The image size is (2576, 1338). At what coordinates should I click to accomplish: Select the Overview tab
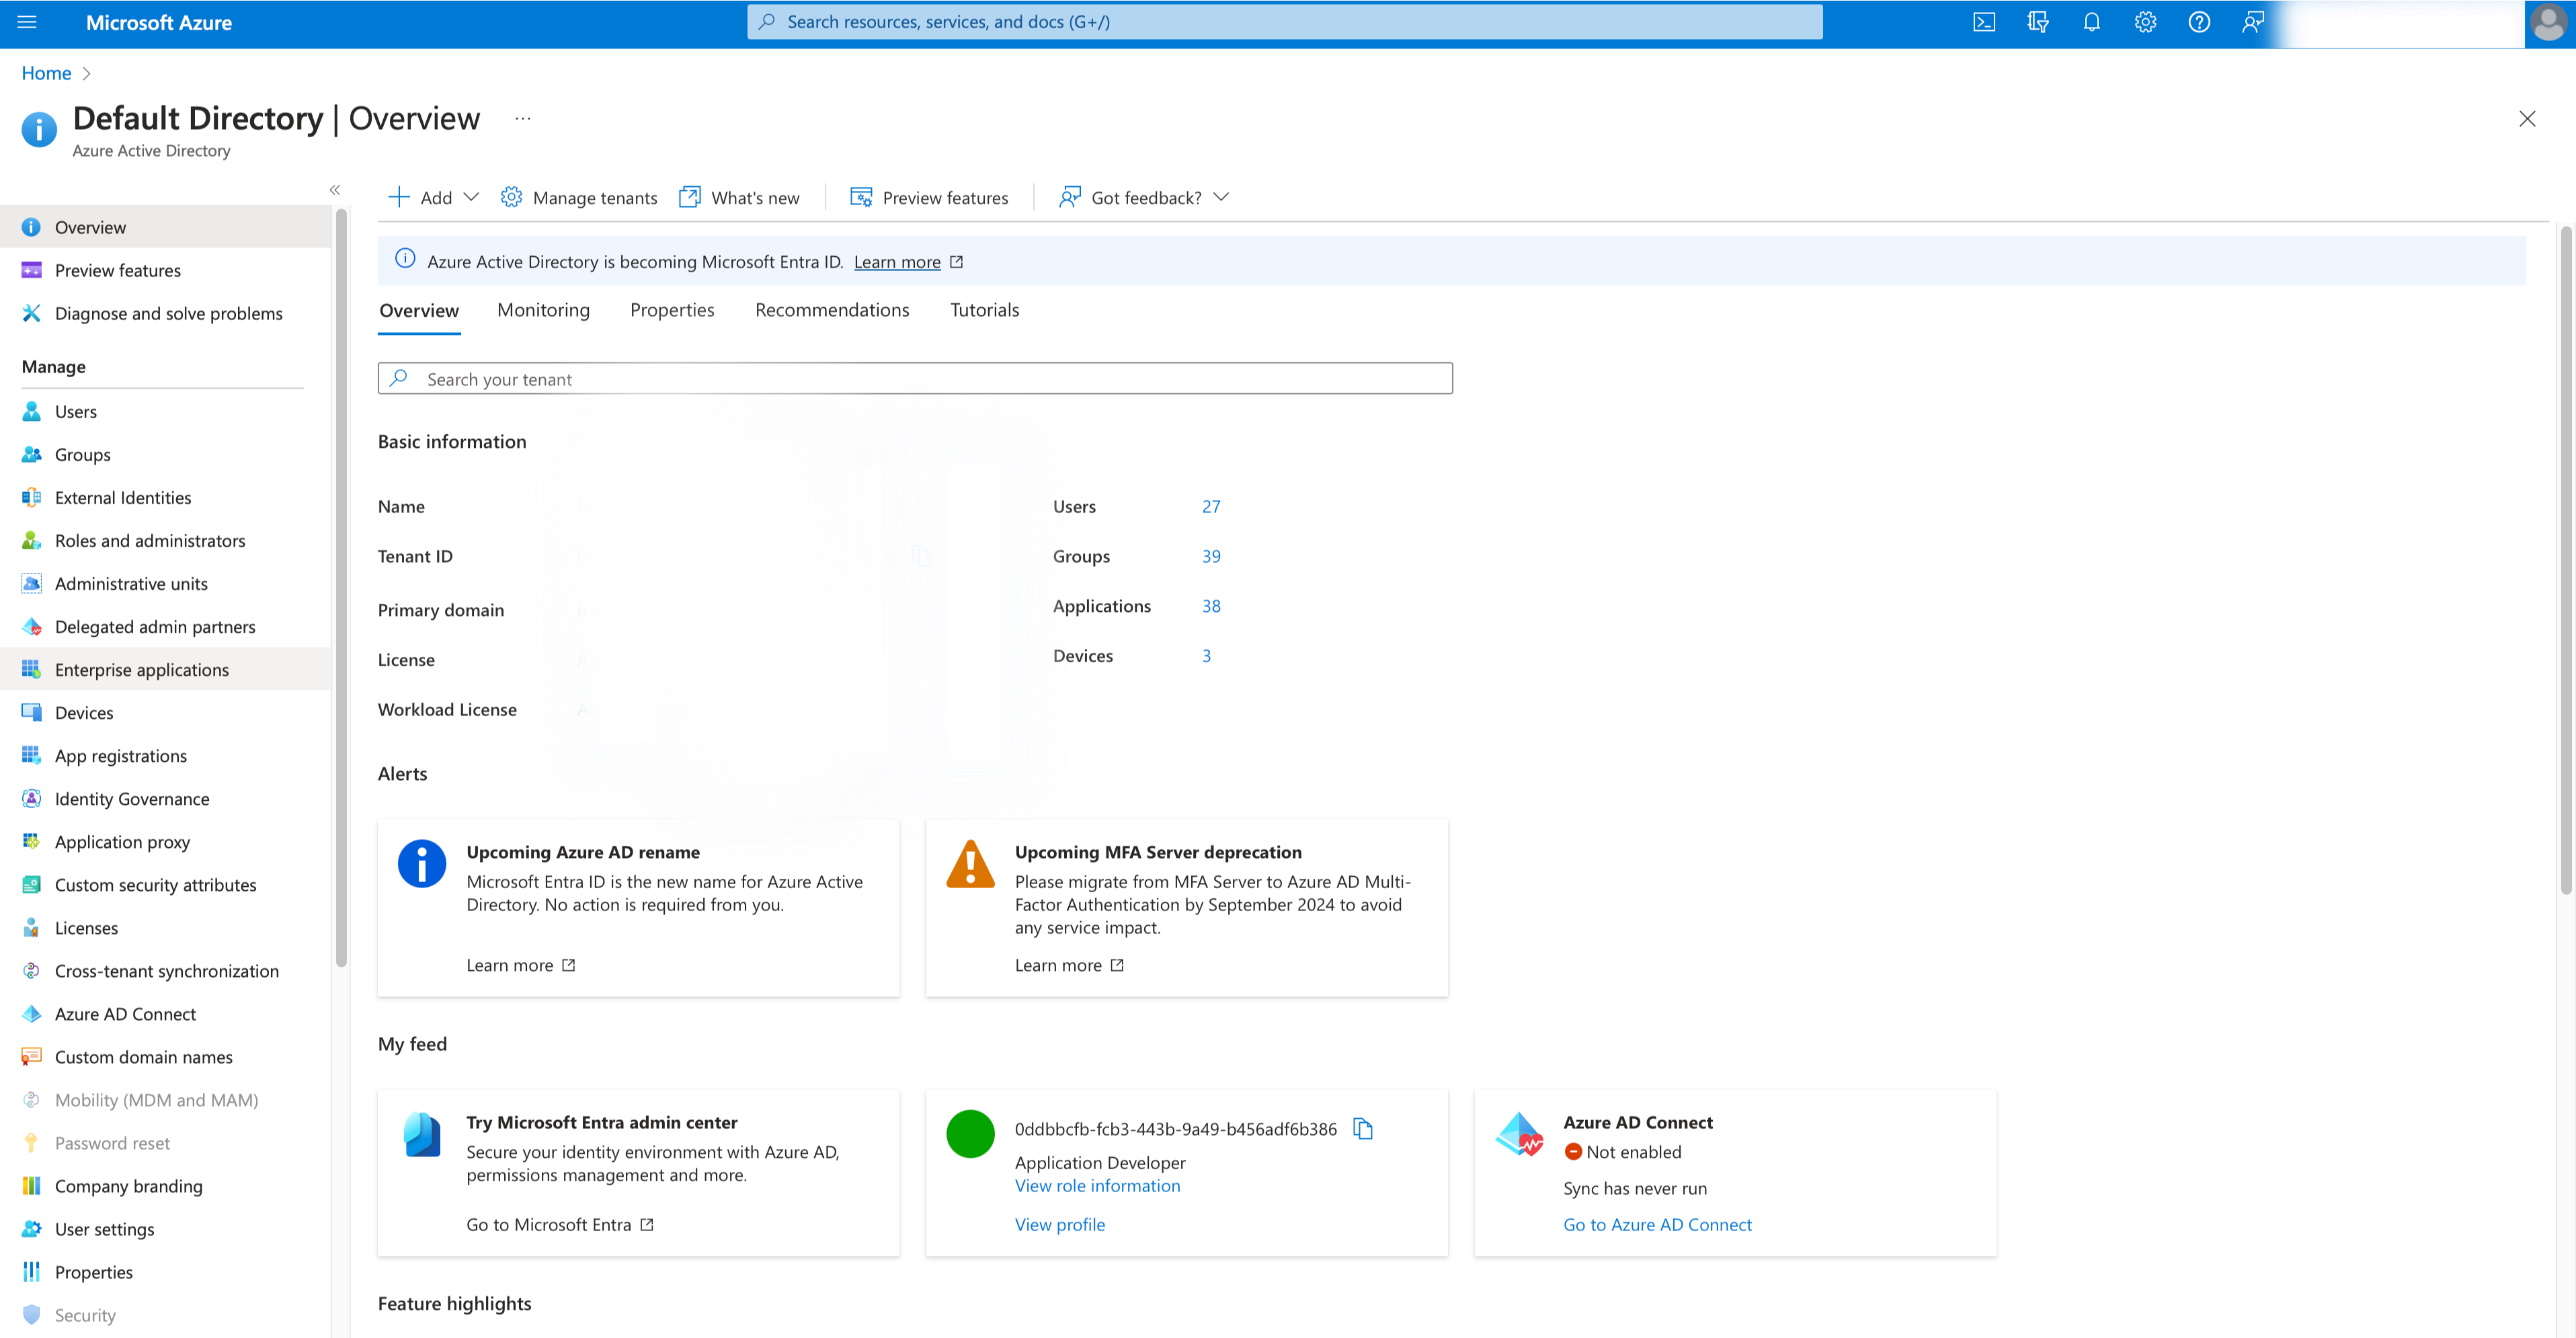click(419, 311)
